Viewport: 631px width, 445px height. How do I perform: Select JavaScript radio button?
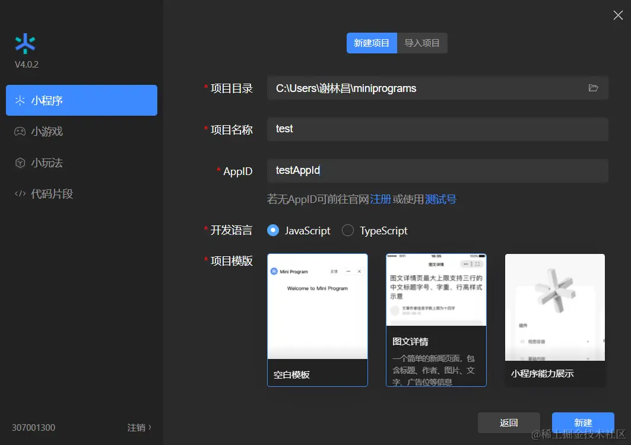coord(273,231)
